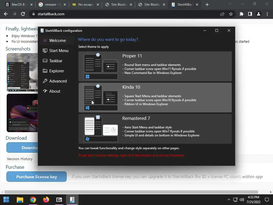
Task: Click the horizontal page scrollbar
Action: click(x=131, y=192)
